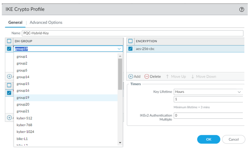250x149 pixels.
Task: Uncheck the group19 row checkbox
Action: click(9, 49)
